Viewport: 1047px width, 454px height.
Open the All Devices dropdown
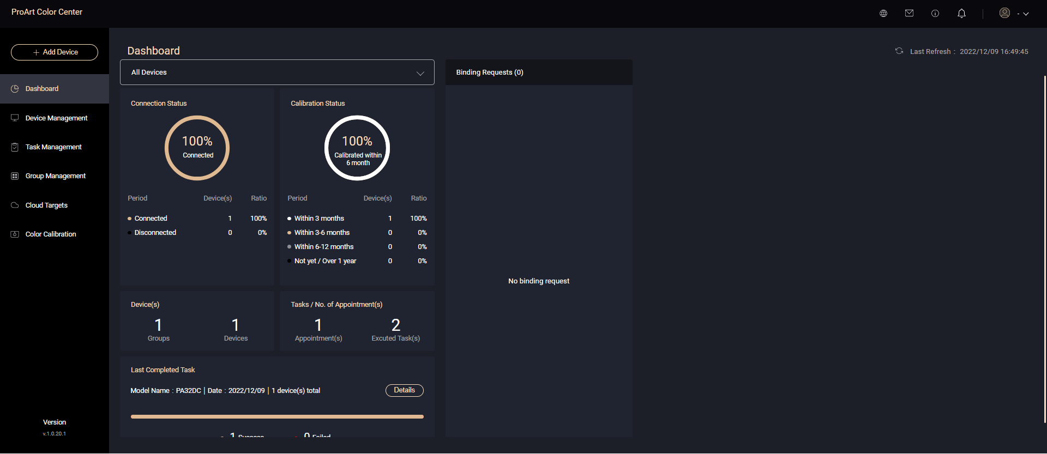(277, 72)
